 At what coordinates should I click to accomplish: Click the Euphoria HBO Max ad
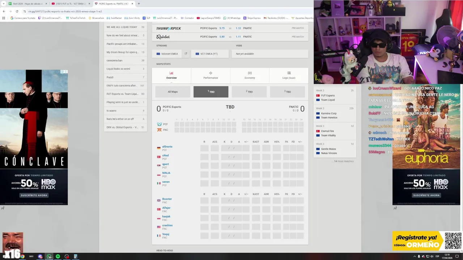(x=426, y=144)
